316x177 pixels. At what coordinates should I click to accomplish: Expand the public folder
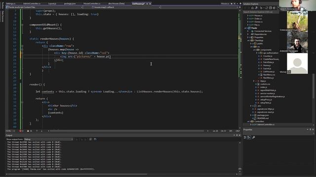click(x=251, y=44)
